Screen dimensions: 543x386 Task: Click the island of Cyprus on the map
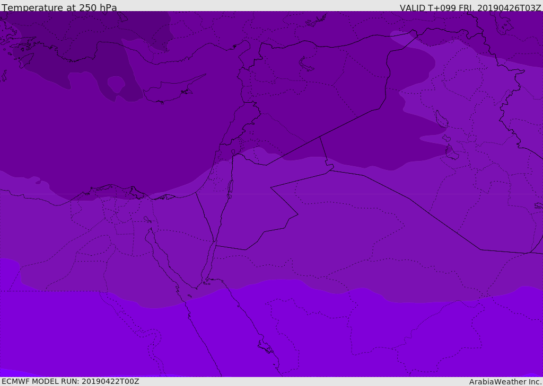pos(169,92)
